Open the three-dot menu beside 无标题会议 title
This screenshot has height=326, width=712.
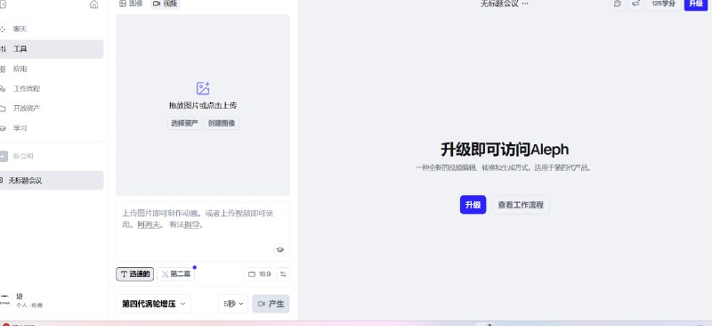(525, 4)
